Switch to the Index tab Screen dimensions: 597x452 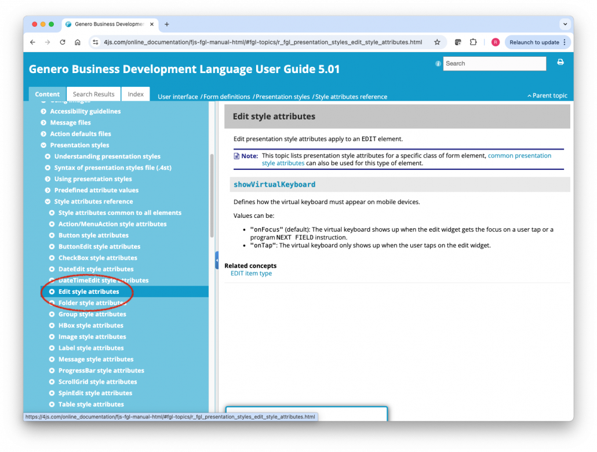tap(136, 94)
